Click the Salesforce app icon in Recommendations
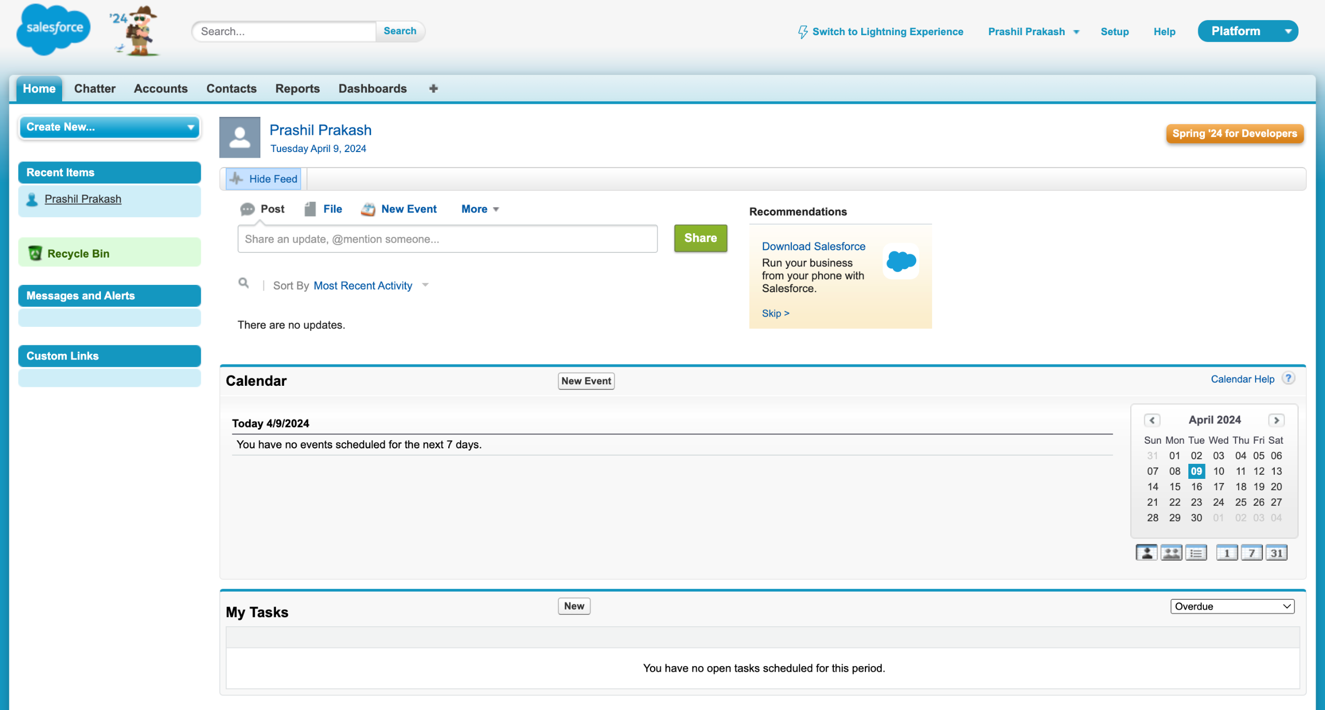 (901, 261)
